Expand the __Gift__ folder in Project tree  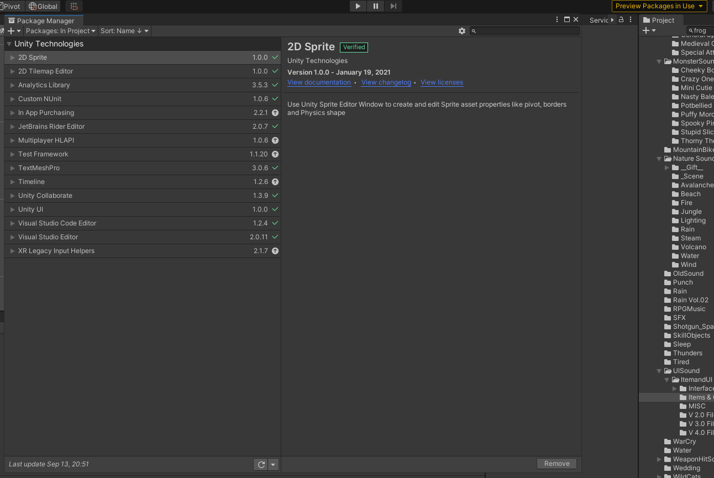click(x=667, y=167)
